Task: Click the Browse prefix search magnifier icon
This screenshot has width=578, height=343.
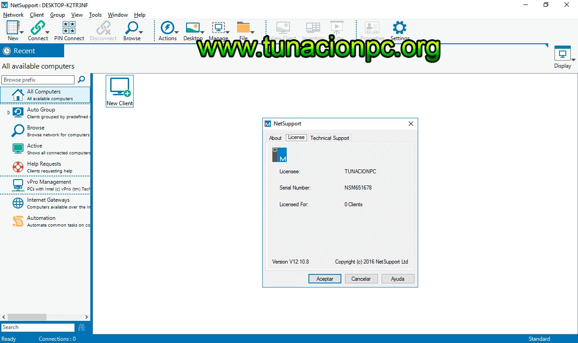Action: tap(81, 79)
